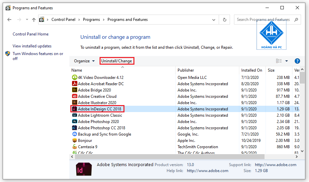The width and height of the screenshot is (309, 182).
Task: Select the Backup and Sync from Google name
Action: click(105, 134)
